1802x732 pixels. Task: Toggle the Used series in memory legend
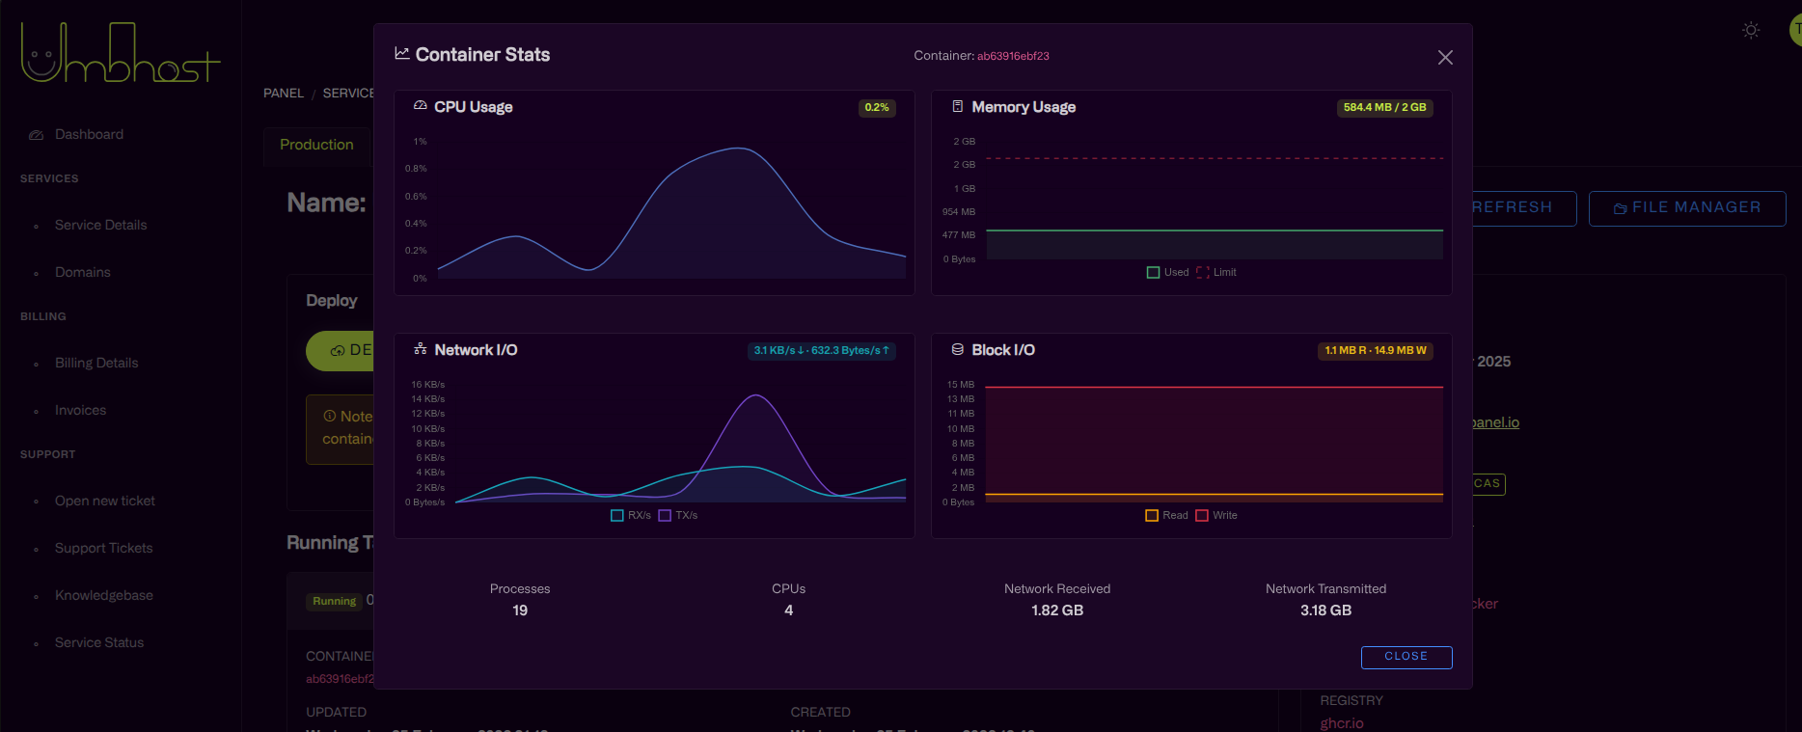pos(1153,273)
